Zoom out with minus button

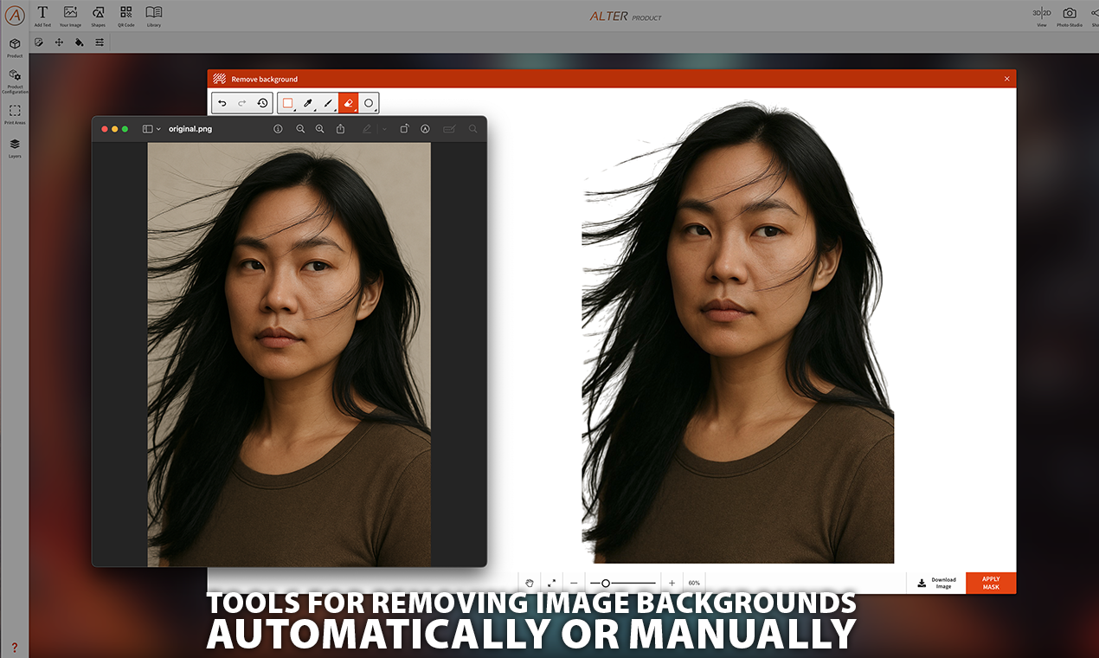click(x=574, y=583)
